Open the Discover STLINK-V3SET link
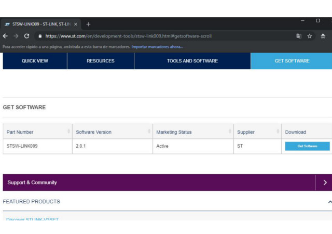Screen dimensions: 332x234 tap(32, 219)
